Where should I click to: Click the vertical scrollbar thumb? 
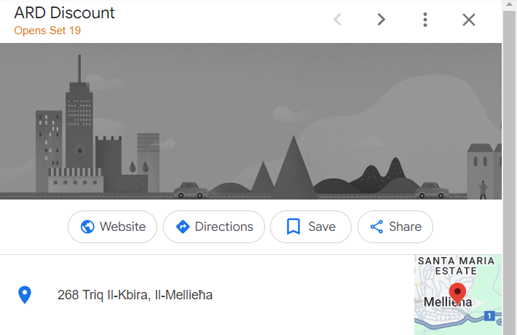pos(510,171)
